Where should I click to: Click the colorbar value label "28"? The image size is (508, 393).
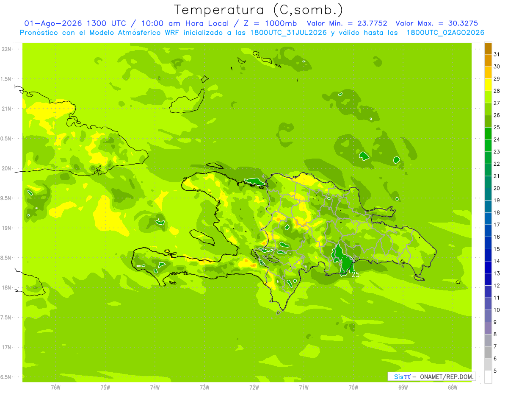pos(497,91)
